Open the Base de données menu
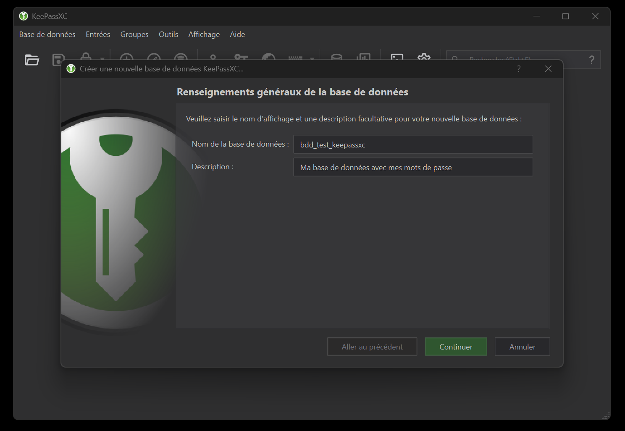The height and width of the screenshot is (431, 625). (x=47, y=34)
